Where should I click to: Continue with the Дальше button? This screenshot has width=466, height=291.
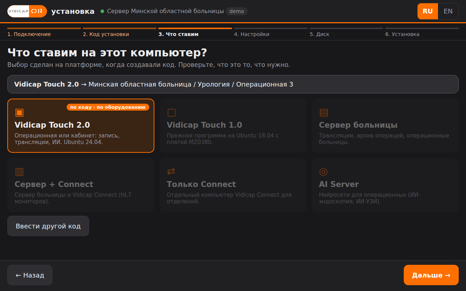[x=431, y=275]
